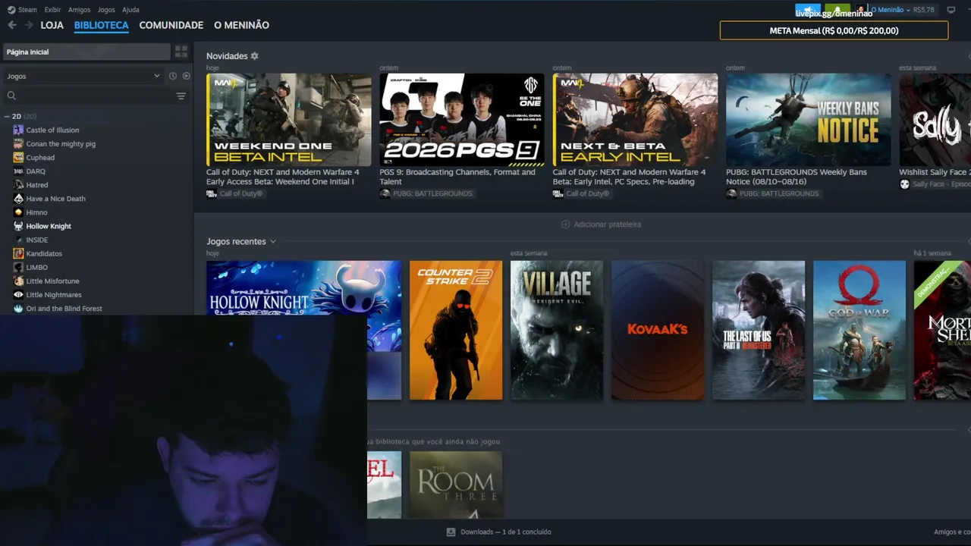Viewport: 971px width, 546px height.
Task: Select Hatred in the game list
Action: [x=37, y=185]
